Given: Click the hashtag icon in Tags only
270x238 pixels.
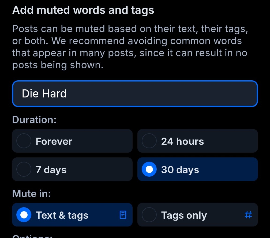Looking at the screenshot, I should click(248, 215).
